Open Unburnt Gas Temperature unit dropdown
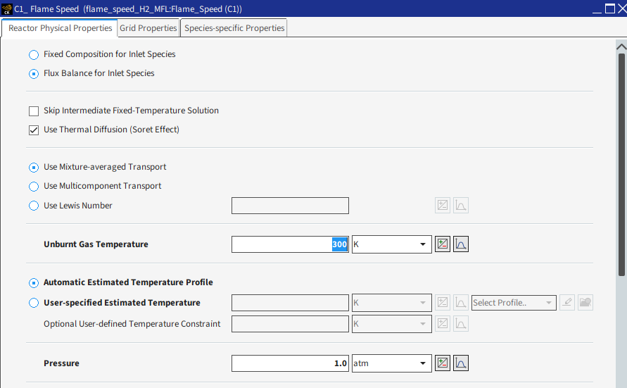The width and height of the screenshot is (627, 388). [392, 244]
